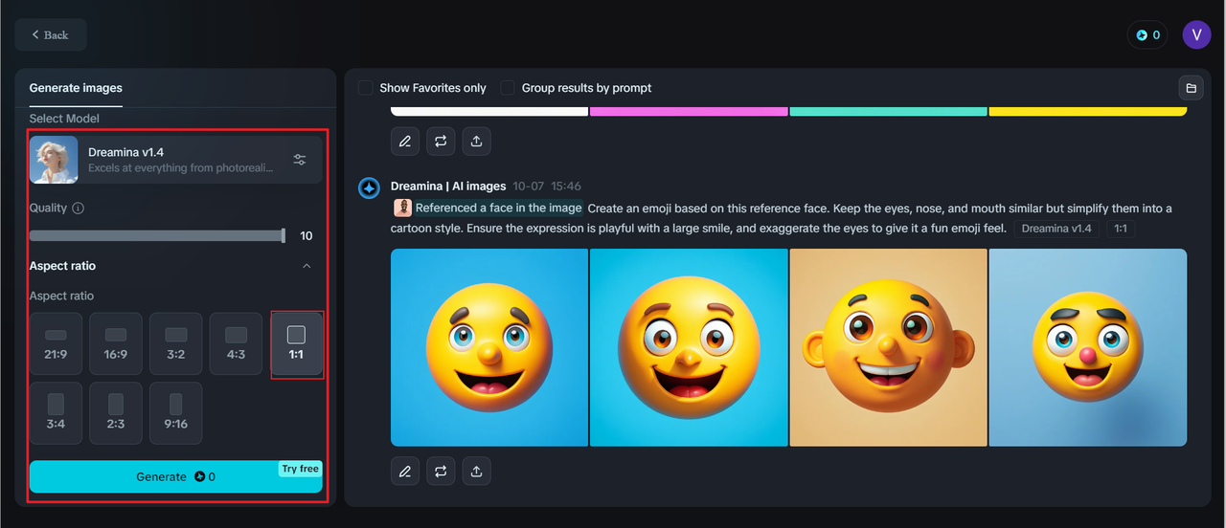Select the 16:9 aspect ratio option

[x=116, y=343]
